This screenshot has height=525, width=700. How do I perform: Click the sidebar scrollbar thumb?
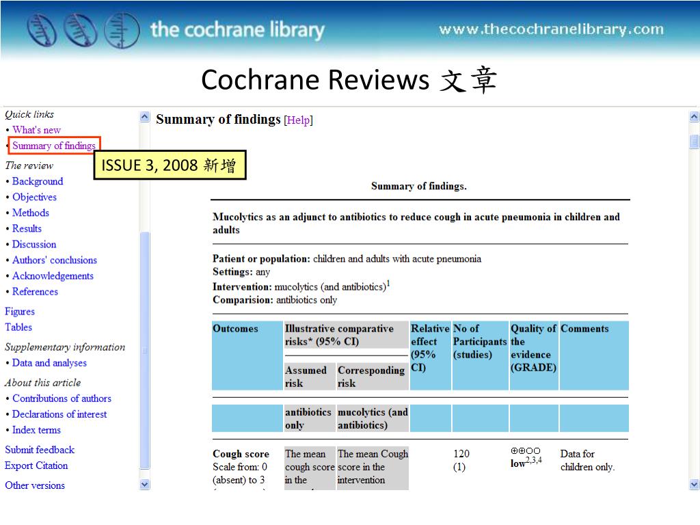coord(145,351)
